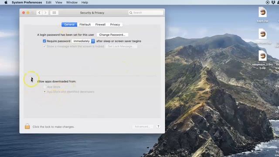Image resolution: width=279 pixels, height=157 pixels.
Task: Open the immediately delay dropdown
Action: (83, 41)
